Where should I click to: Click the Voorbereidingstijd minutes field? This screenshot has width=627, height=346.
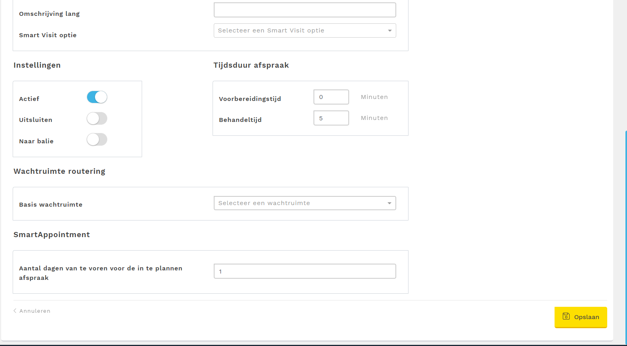331,97
